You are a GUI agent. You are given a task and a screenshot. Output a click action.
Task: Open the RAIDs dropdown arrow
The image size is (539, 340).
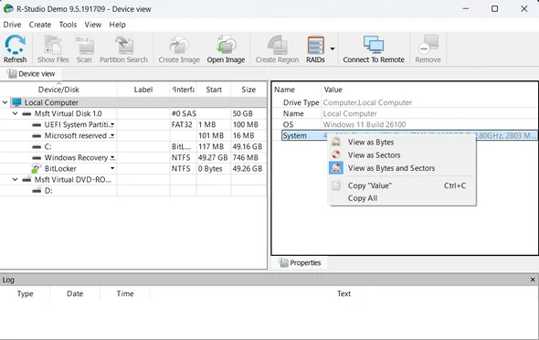coord(333,48)
